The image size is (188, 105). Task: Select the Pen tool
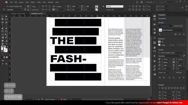(x=3, y=29)
